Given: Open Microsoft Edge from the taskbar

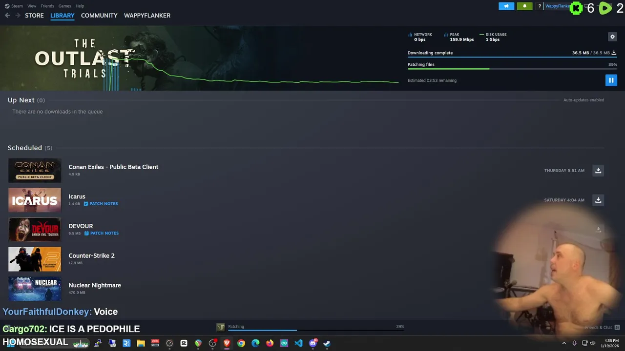Looking at the screenshot, I should click(x=255, y=343).
